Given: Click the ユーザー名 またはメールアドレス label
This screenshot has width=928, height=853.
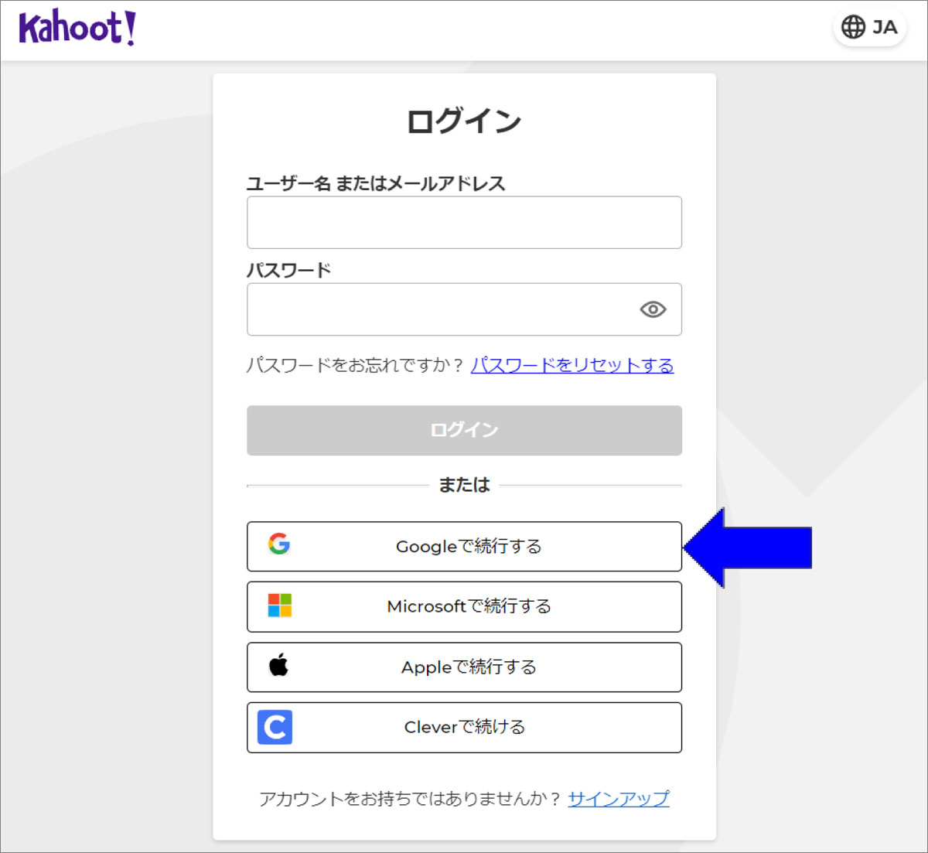Looking at the screenshot, I should tap(376, 183).
